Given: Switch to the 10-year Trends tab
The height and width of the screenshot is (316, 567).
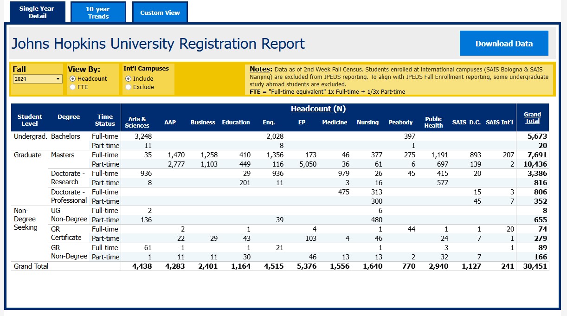Looking at the screenshot, I should [98, 13].
